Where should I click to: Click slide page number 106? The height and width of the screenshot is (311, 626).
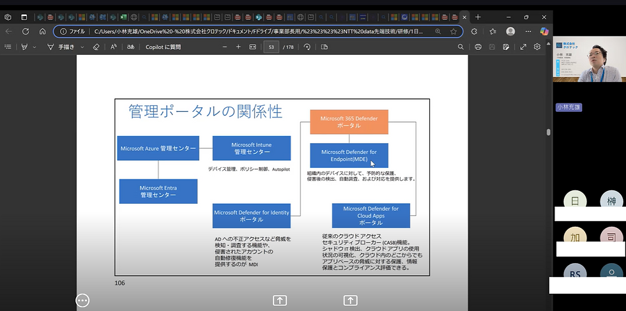[120, 283]
